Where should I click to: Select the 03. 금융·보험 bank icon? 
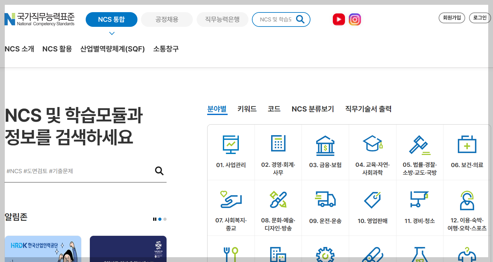click(x=325, y=145)
